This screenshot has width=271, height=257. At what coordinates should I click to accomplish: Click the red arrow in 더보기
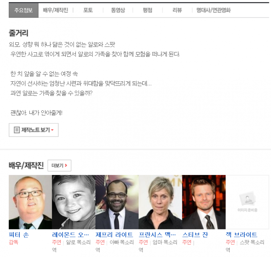click(x=66, y=165)
